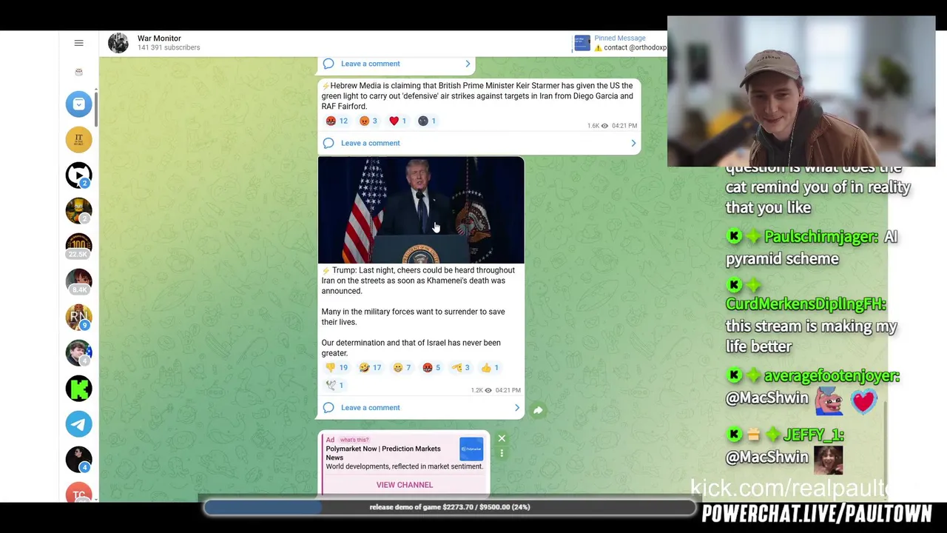This screenshot has width=947, height=533.
Task: Open the blue archive folder chat in sidebar
Action: coord(78,104)
